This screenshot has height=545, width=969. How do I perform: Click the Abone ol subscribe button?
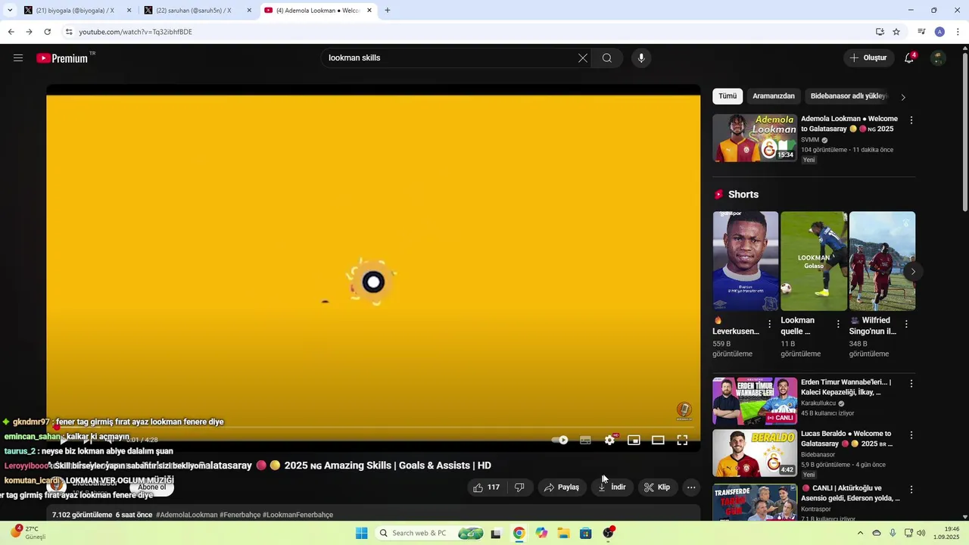(151, 487)
